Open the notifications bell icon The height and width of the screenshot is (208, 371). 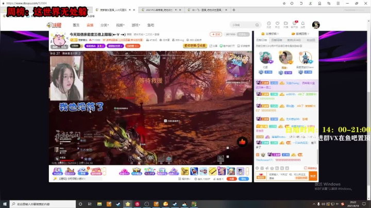pos(303,24)
